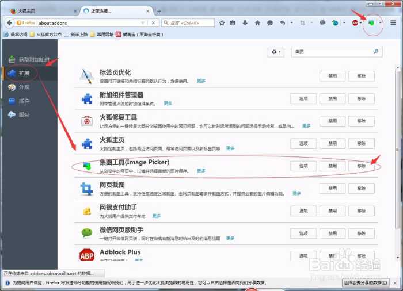
Task: Open 常用网址 bookmarks folder
Action: [x=102, y=35]
